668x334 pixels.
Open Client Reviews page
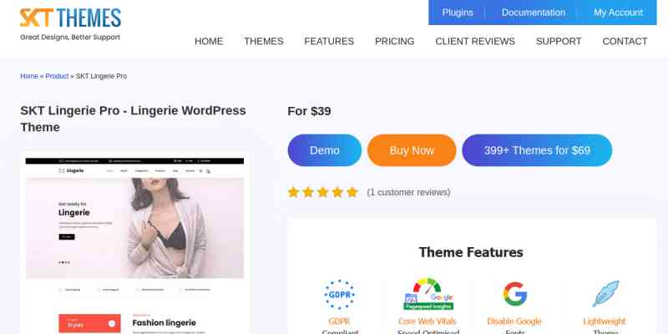pyautogui.click(x=475, y=41)
